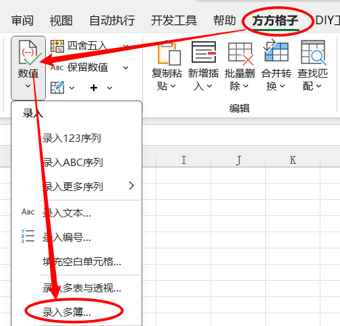
Task: Click the pencil table edit icon
Action: (x=57, y=88)
